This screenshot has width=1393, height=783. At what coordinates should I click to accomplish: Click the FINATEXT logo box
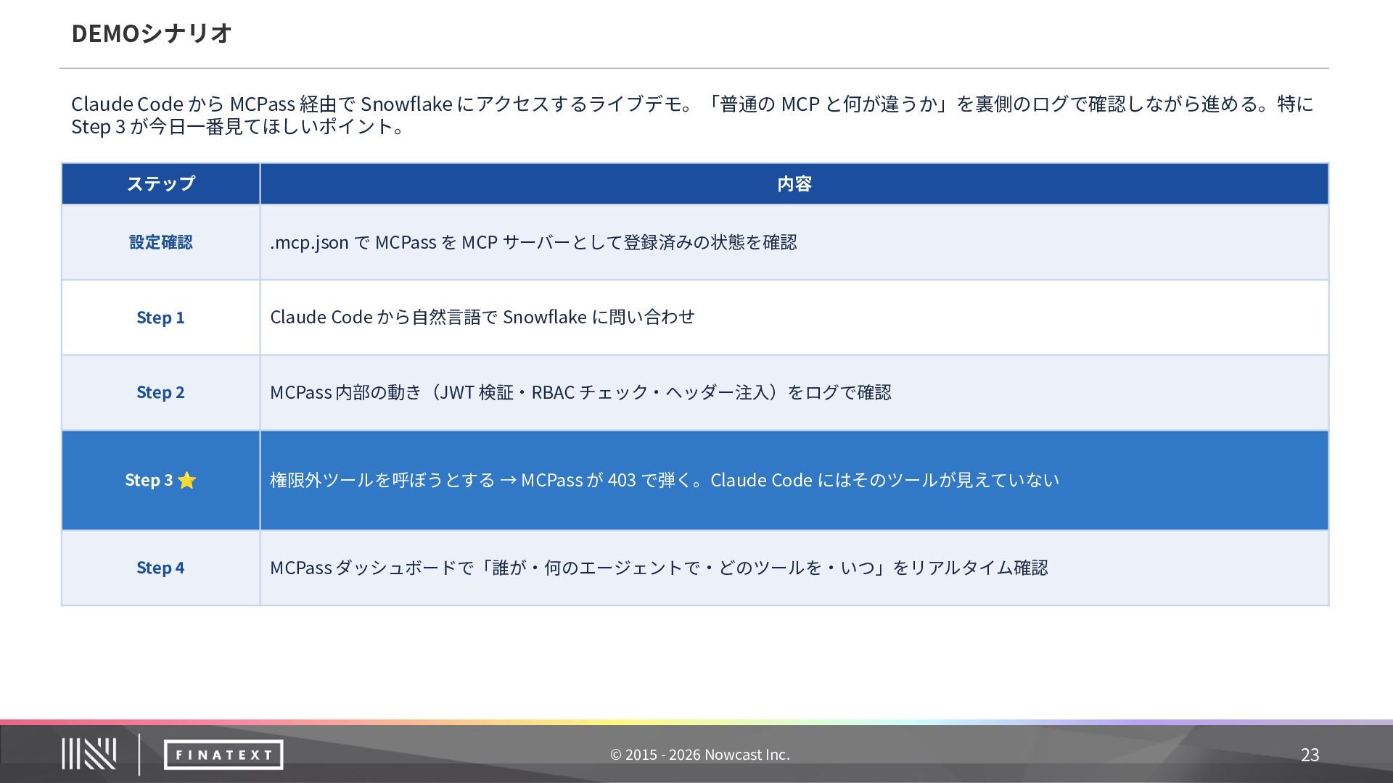pyautogui.click(x=223, y=755)
